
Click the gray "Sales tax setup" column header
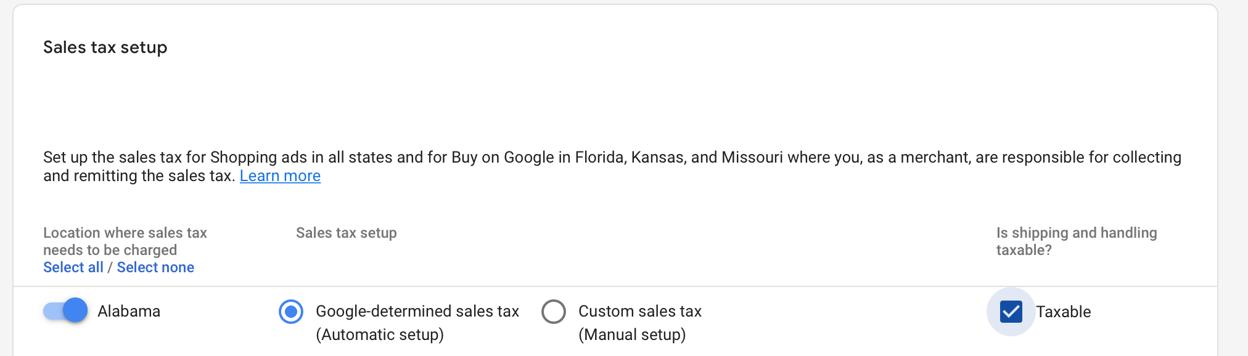(347, 233)
